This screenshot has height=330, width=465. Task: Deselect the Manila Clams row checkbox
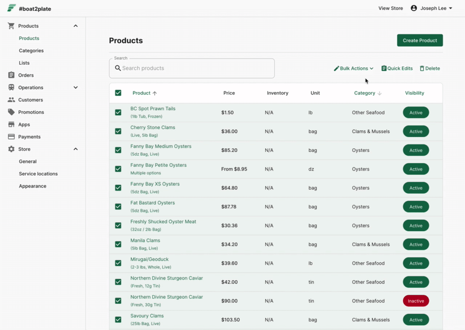coord(118,244)
